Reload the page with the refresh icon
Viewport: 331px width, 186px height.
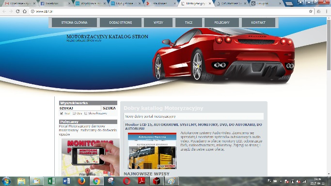coord(18,12)
